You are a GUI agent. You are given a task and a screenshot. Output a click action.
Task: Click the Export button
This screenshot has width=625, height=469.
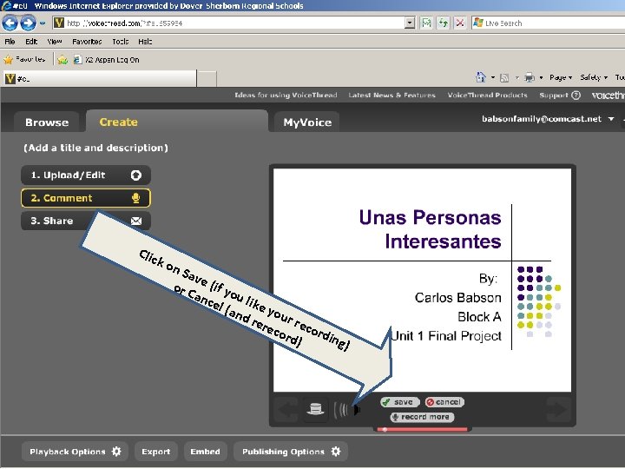pos(156,452)
